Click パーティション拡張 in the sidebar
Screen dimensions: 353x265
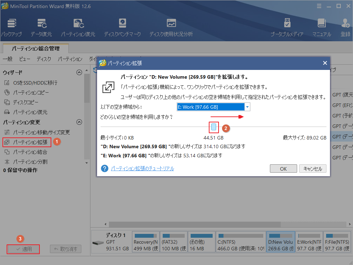[27, 142]
